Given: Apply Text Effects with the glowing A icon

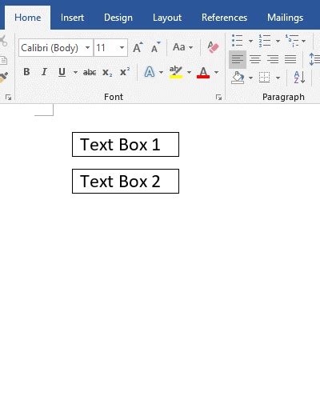Looking at the screenshot, I should (x=150, y=72).
